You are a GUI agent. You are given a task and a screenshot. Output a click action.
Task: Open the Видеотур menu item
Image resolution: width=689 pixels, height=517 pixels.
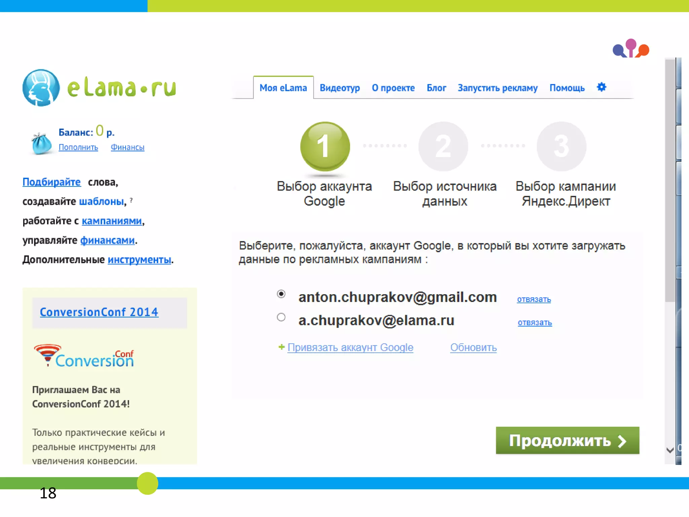(339, 88)
